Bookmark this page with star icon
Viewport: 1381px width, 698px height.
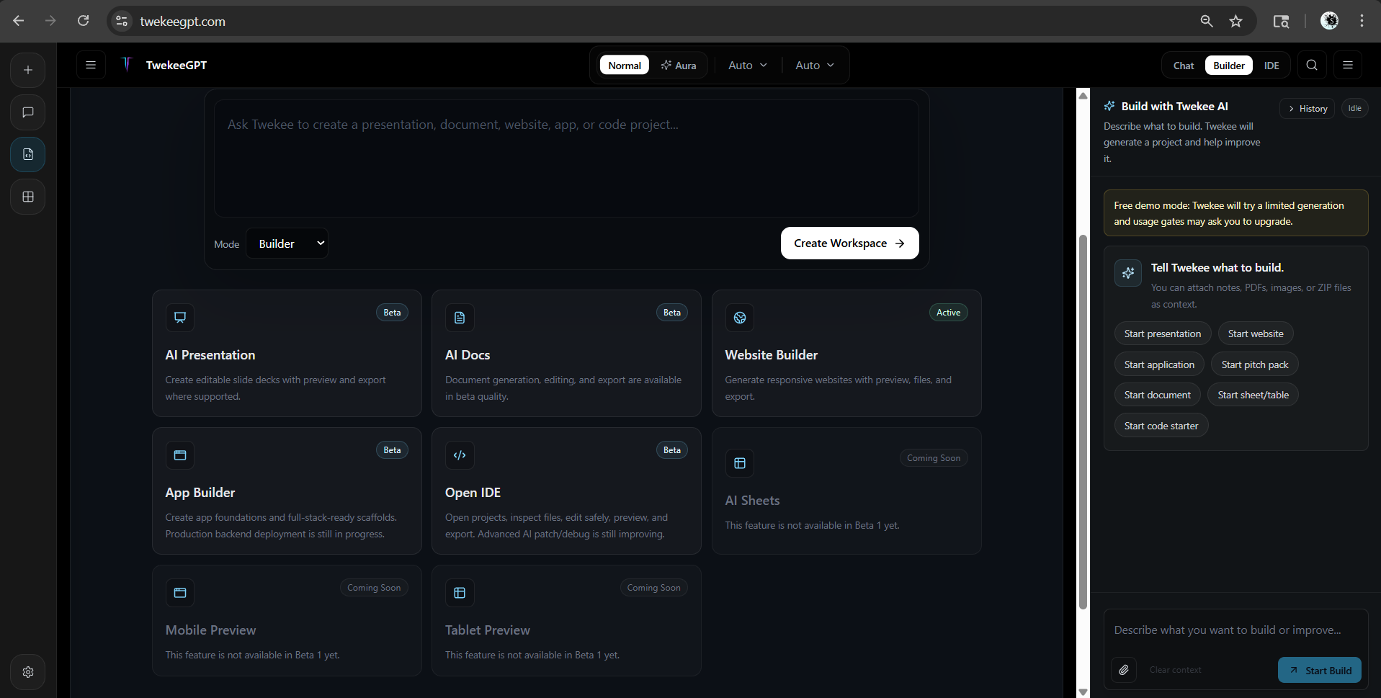pos(1236,21)
